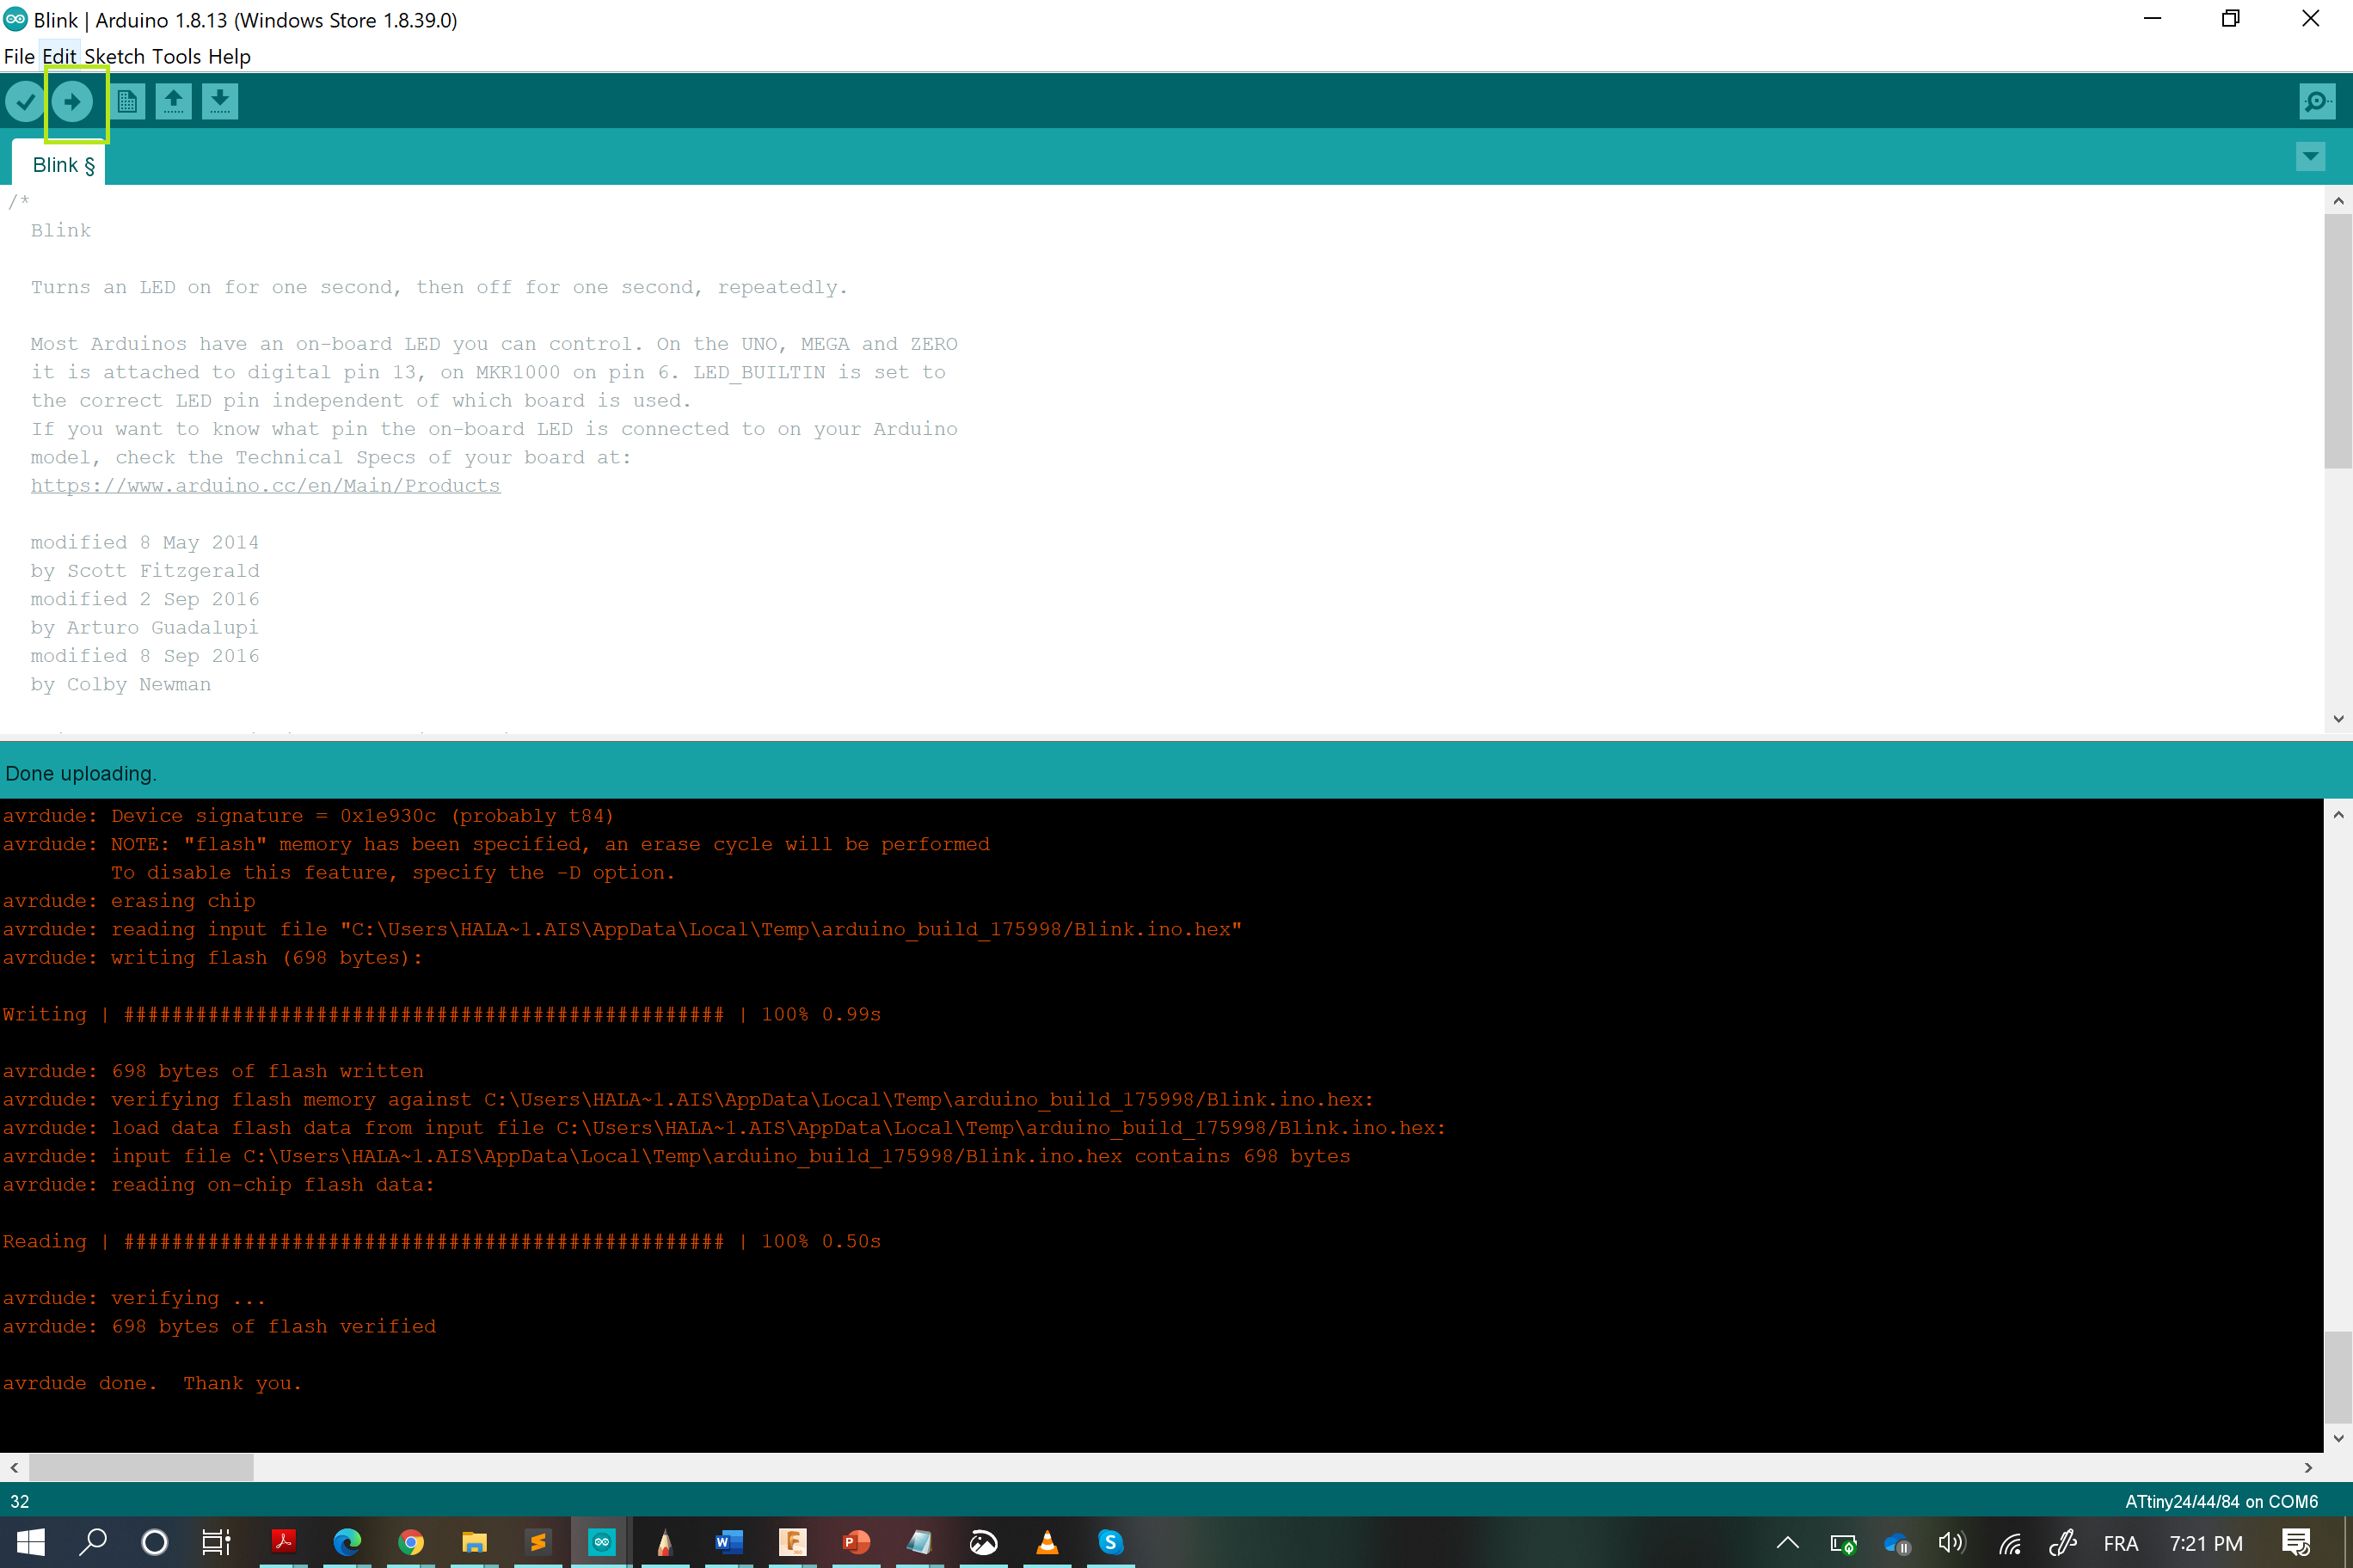Open the Serial Monitor magnifier icon
This screenshot has height=1568, width=2353.
(x=2315, y=101)
